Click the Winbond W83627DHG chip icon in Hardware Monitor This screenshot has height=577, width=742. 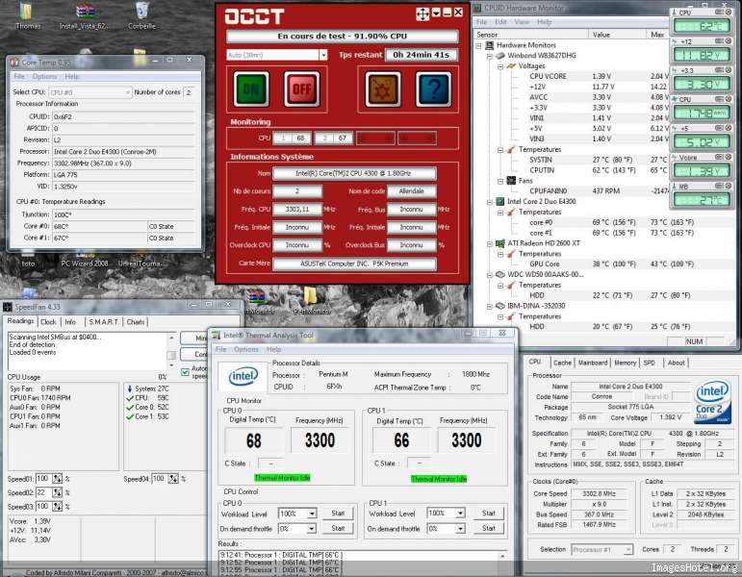500,56
